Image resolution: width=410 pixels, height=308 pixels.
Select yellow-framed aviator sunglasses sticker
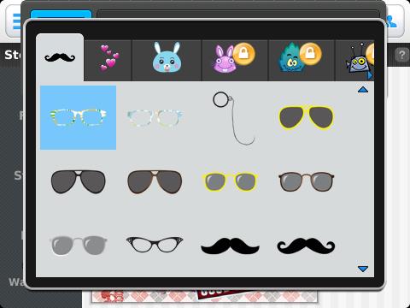[306, 117]
